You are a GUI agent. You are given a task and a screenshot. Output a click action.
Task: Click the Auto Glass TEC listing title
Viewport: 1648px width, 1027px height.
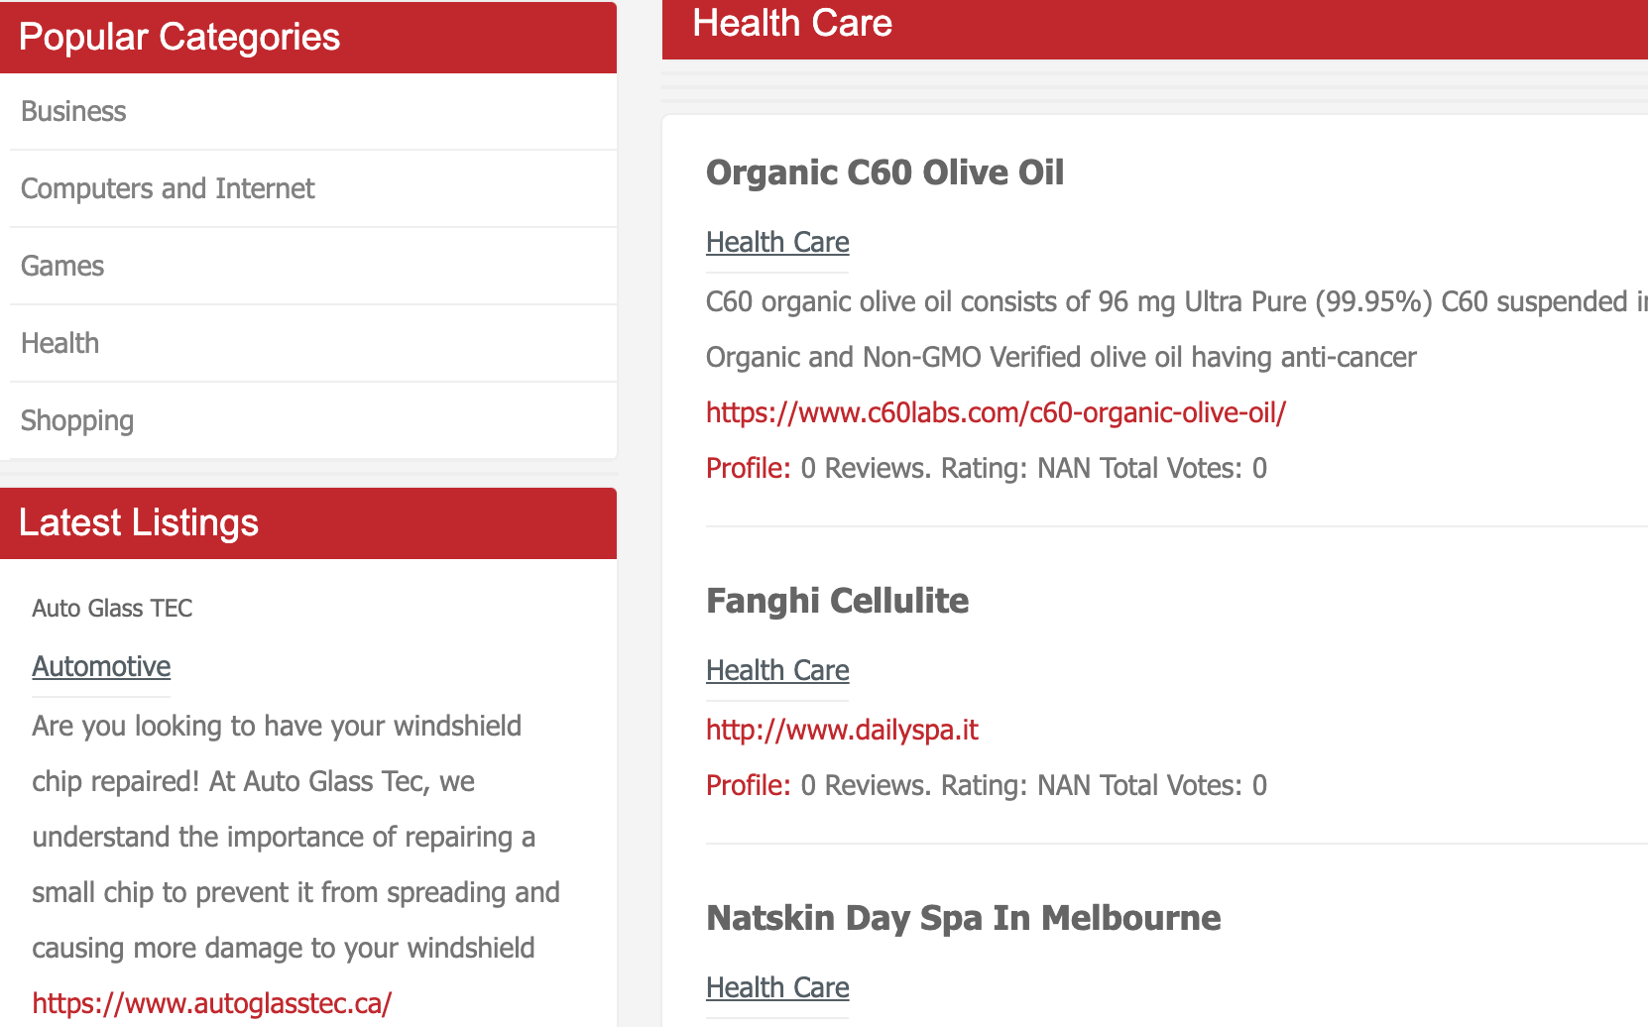click(x=112, y=608)
